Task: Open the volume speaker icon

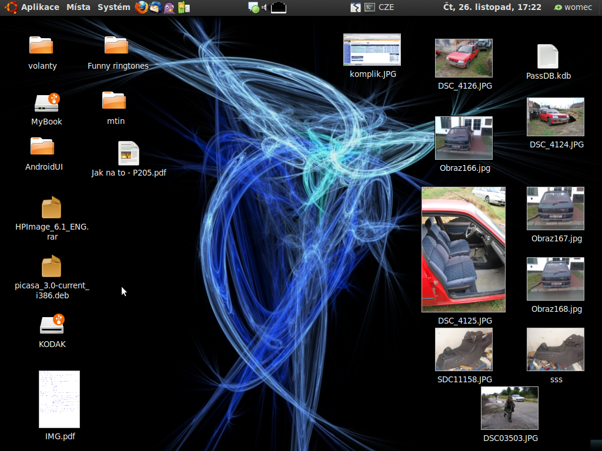Action: [x=265, y=7]
